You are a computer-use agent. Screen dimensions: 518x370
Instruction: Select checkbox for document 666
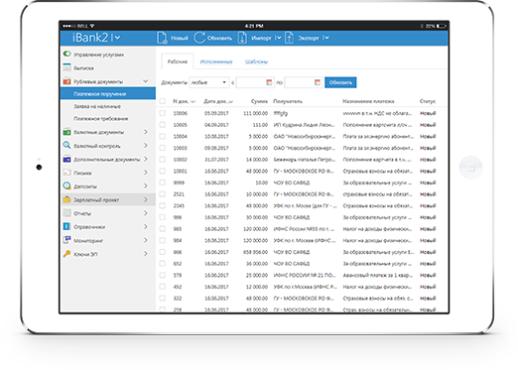[x=163, y=252]
